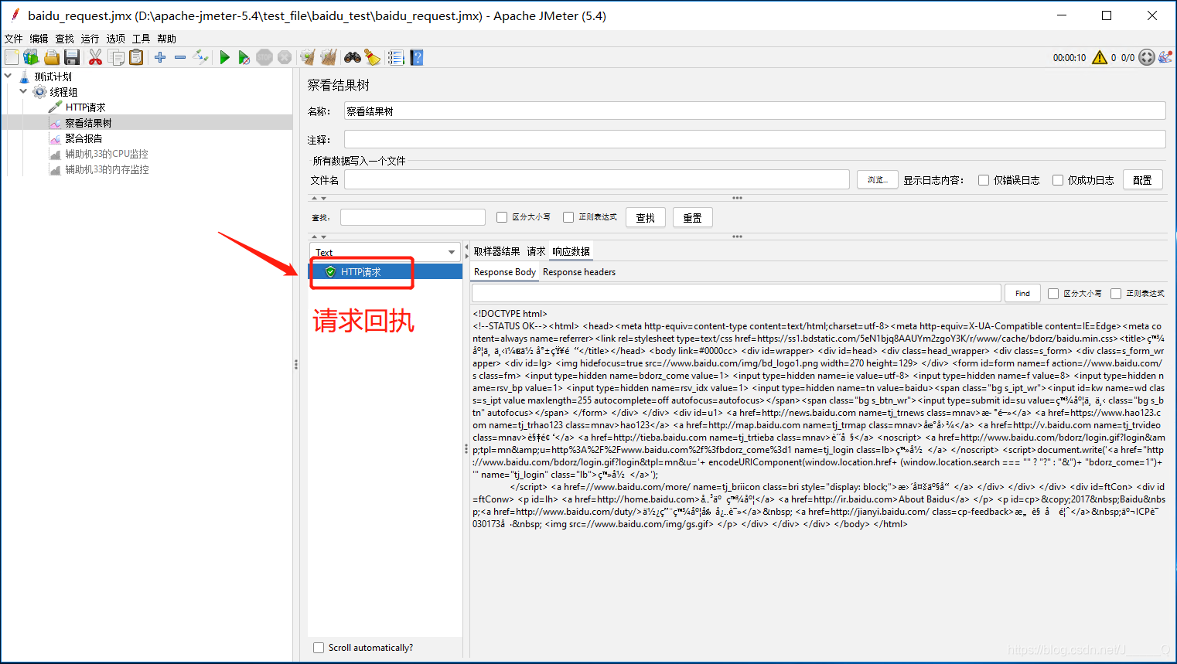
Task: Select the Response headers tab
Action: click(x=579, y=272)
